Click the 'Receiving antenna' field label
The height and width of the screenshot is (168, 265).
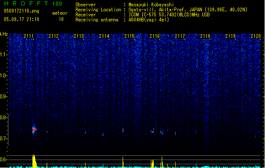click(x=97, y=20)
